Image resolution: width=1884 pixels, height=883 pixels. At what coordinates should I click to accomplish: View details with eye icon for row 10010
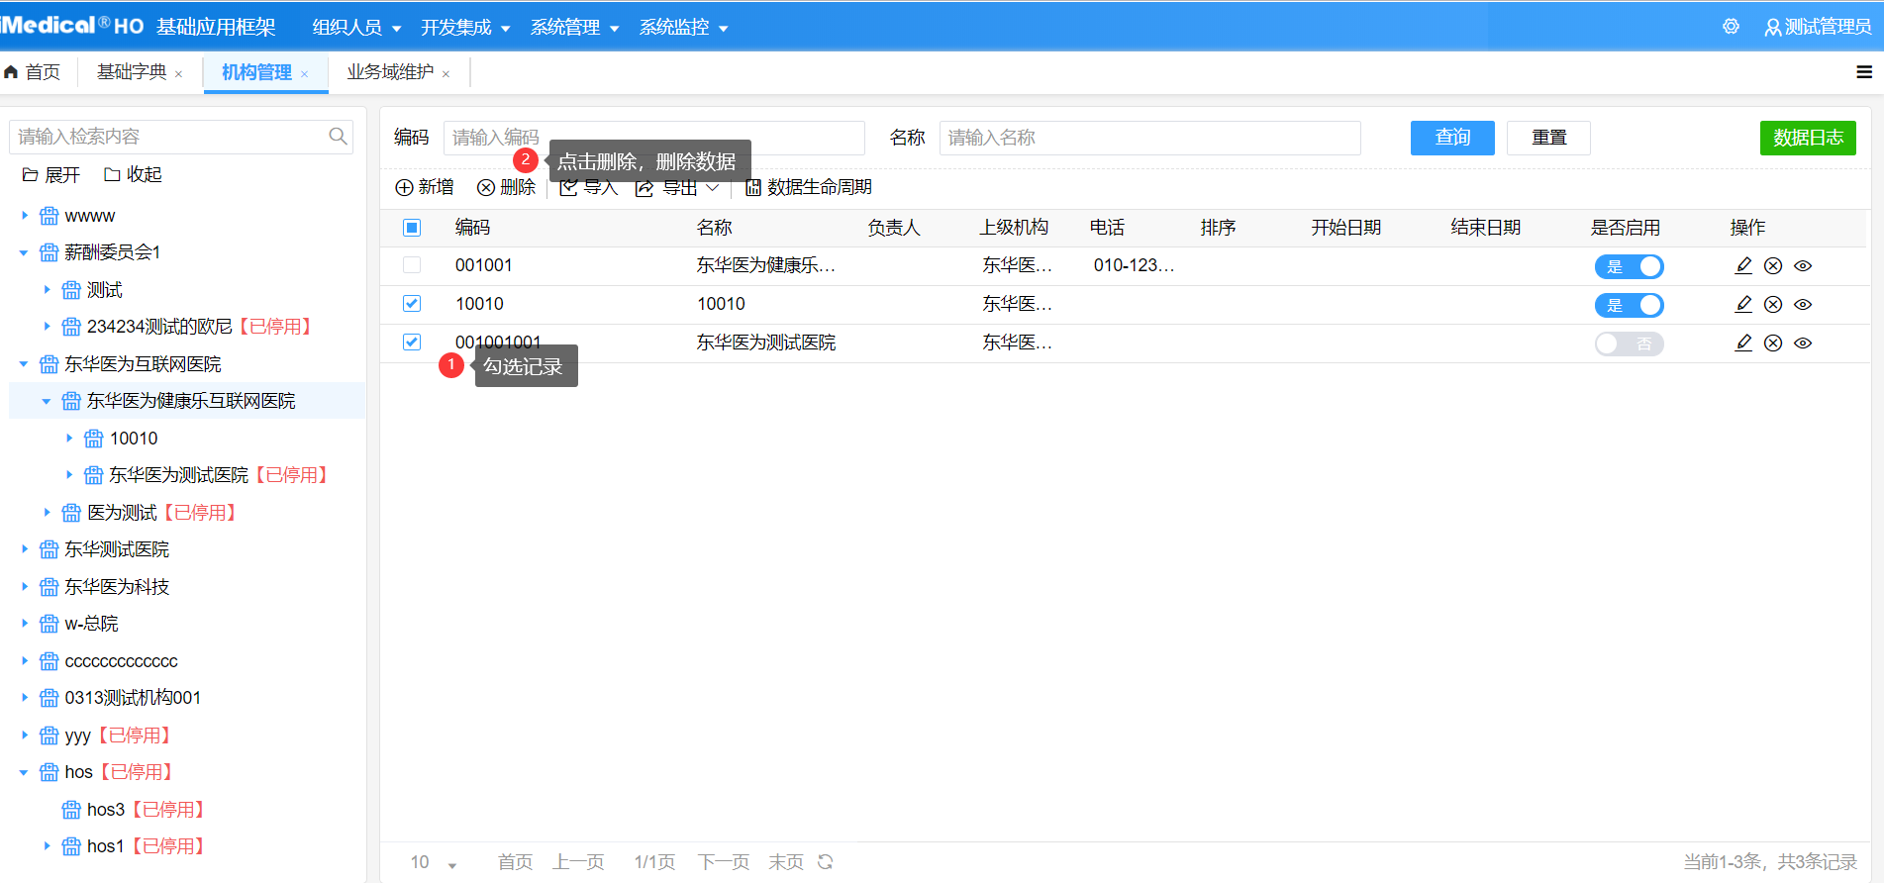(x=1803, y=304)
